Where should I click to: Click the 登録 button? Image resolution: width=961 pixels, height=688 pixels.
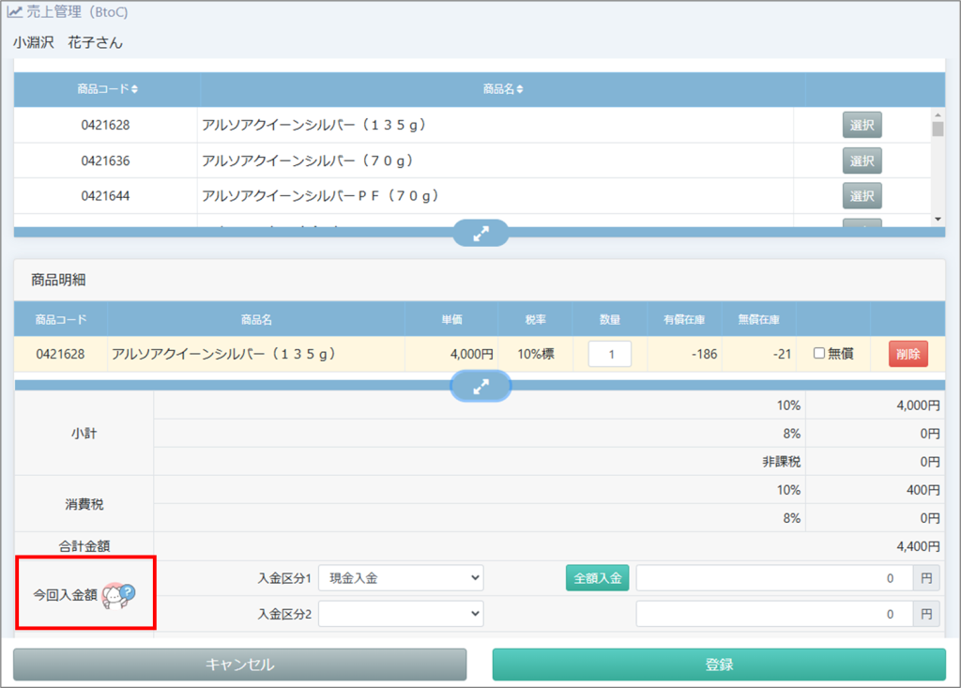tap(719, 665)
